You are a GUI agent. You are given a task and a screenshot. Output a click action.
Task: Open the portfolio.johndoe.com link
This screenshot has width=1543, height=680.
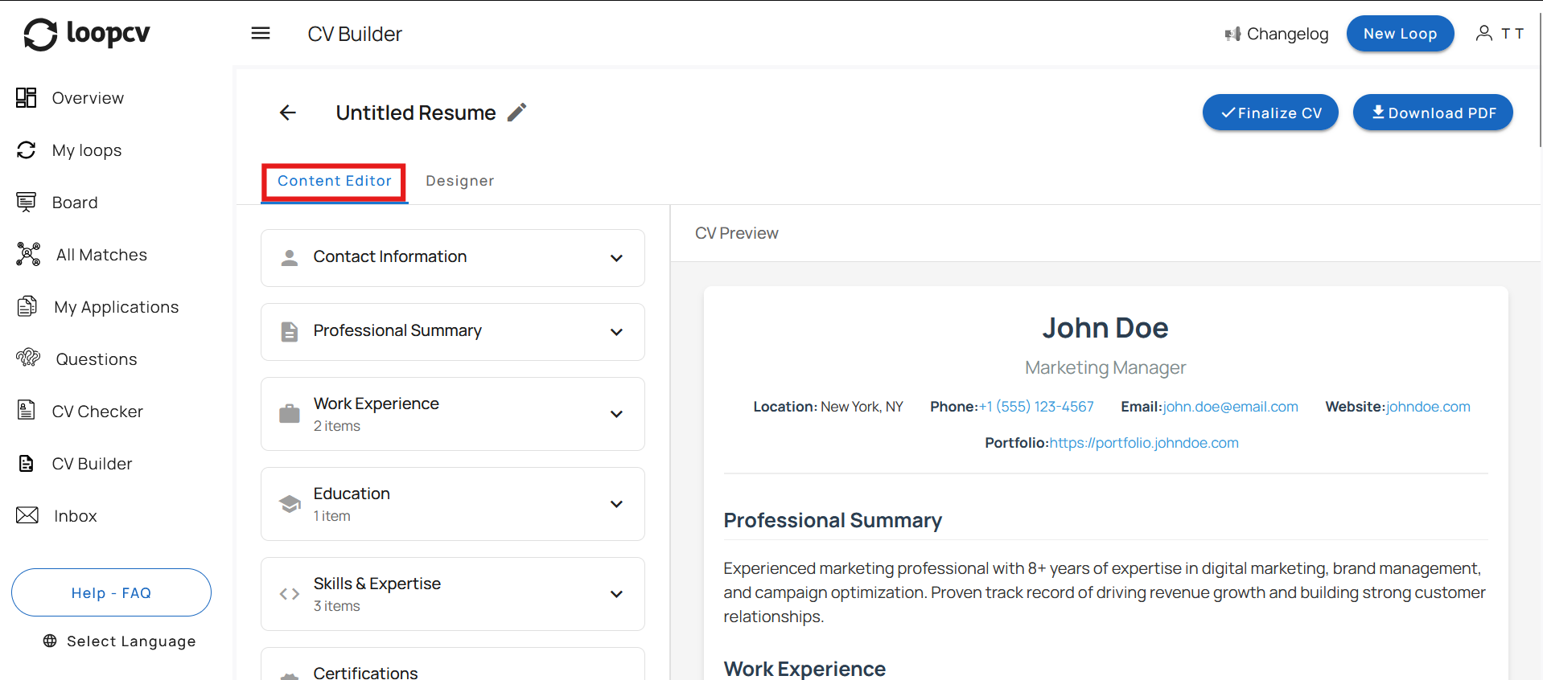(1143, 443)
